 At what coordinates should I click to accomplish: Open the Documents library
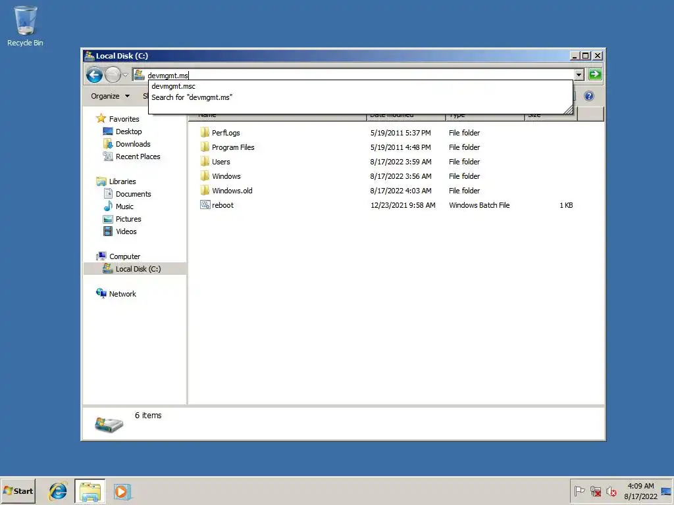(x=133, y=194)
